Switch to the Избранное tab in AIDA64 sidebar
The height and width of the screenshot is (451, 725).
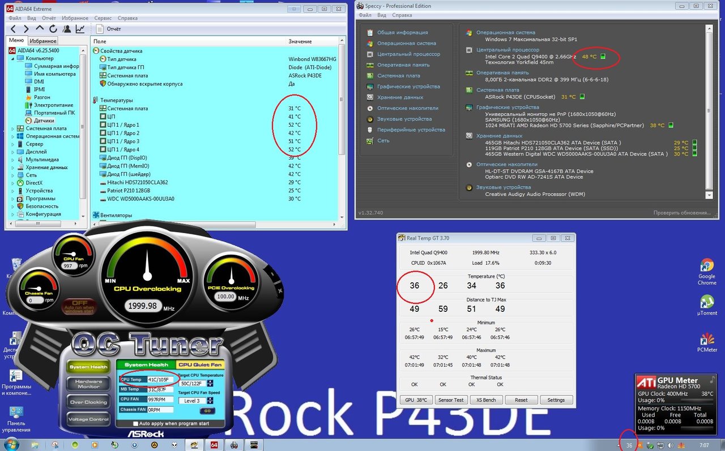coord(43,41)
